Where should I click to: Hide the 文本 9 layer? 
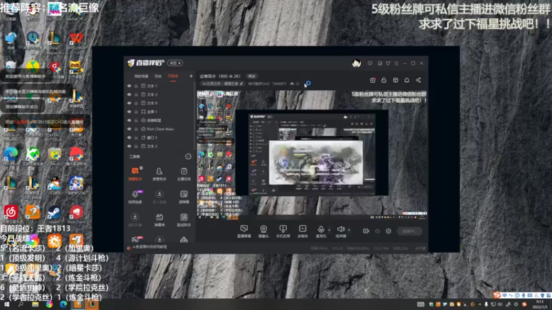click(129, 103)
